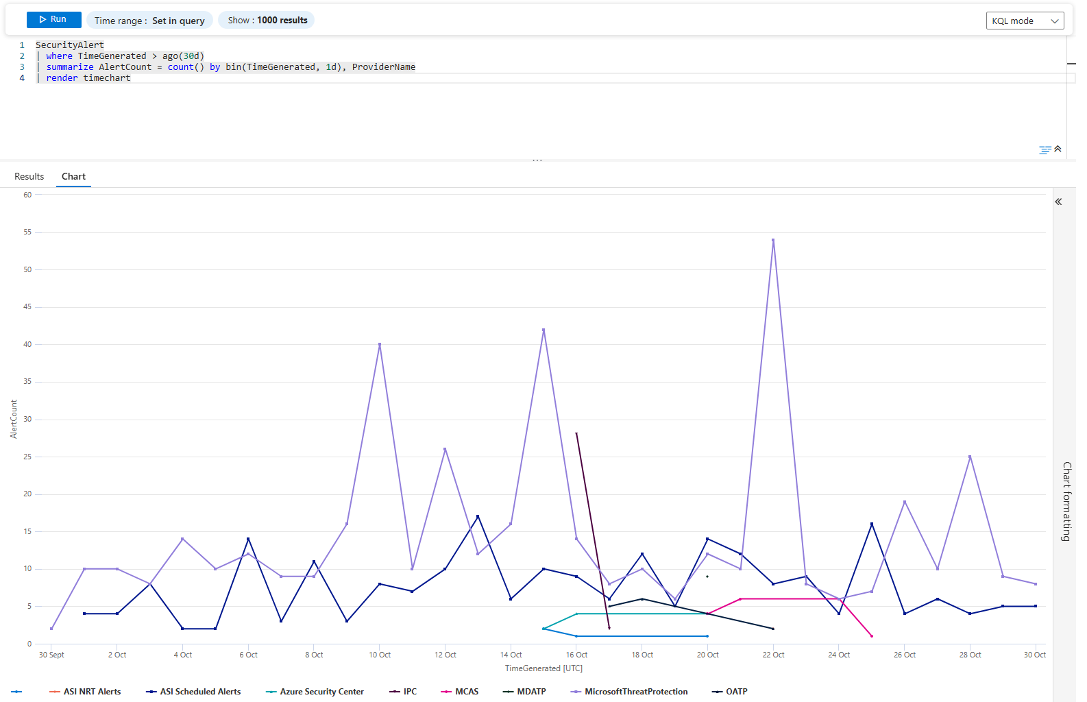Select the Chart tab
This screenshot has height=702, width=1087.
coord(73,176)
